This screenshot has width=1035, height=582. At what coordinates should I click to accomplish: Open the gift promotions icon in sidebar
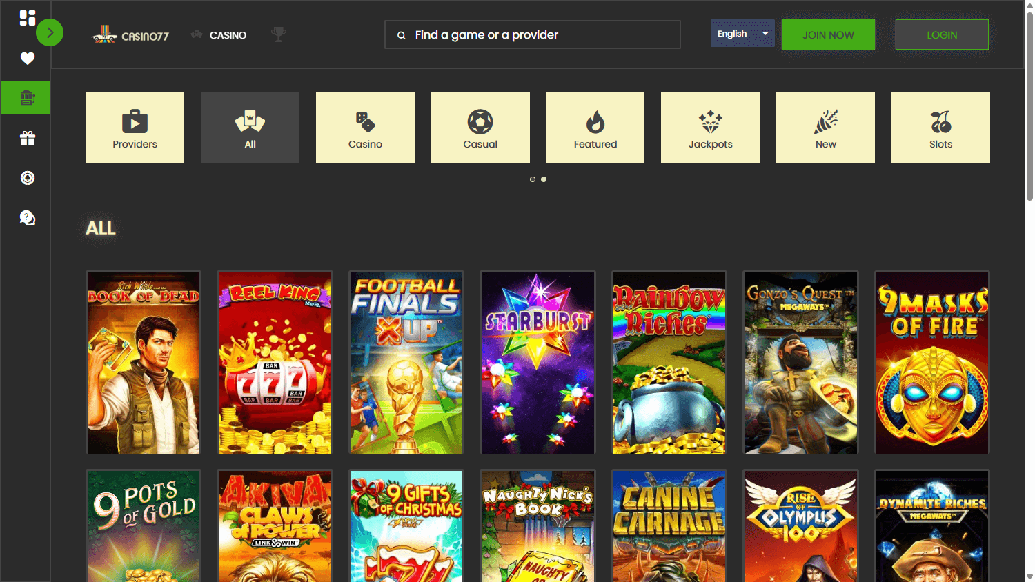[x=27, y=138]
